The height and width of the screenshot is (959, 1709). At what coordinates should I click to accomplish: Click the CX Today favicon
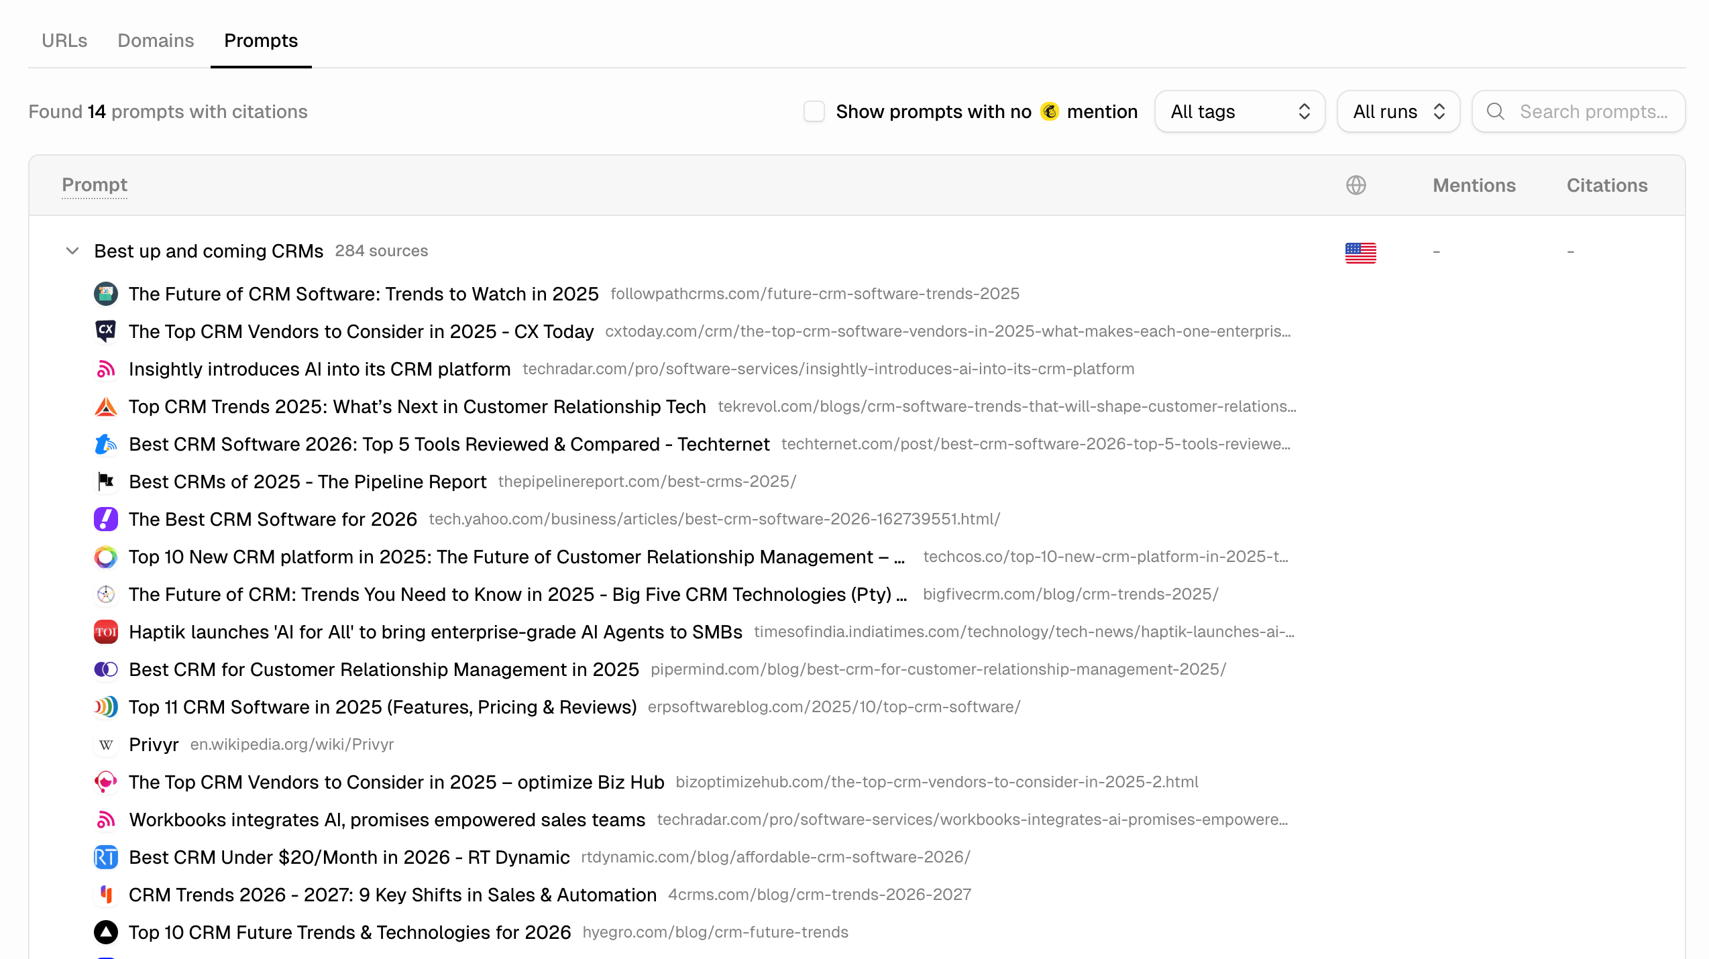click(106, 331)
